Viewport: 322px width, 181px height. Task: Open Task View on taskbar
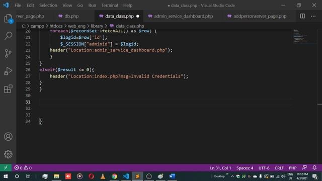(x=28, y=176)
